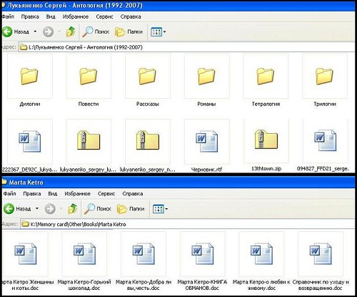This screenshot has height=297, width=357.
Task: Open the Трилогии folder
Action: [325, 76]
